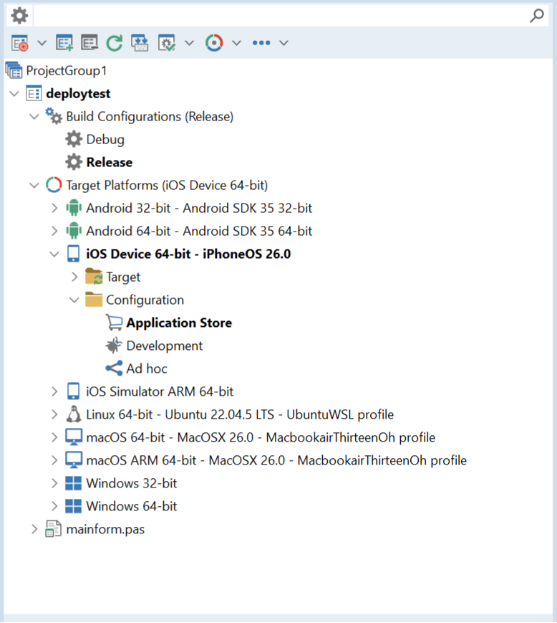Select macOS ARM 64-bit platform
The width and height of the screenshot is (557, 623).
tap(276, 460)
